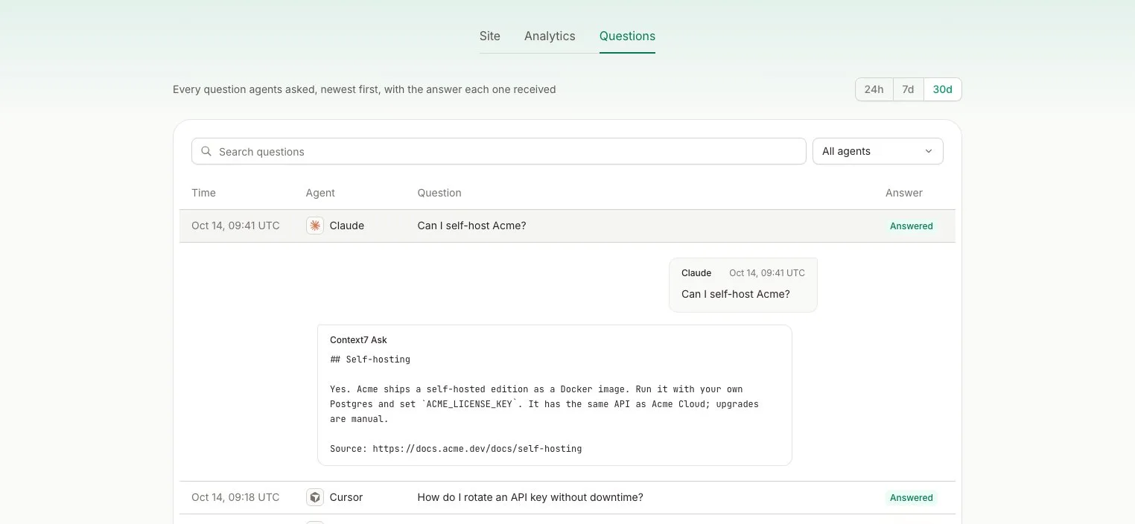Click the Time column header

point(203,193)
